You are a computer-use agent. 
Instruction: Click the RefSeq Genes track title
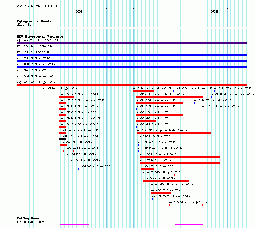(29, 219)
